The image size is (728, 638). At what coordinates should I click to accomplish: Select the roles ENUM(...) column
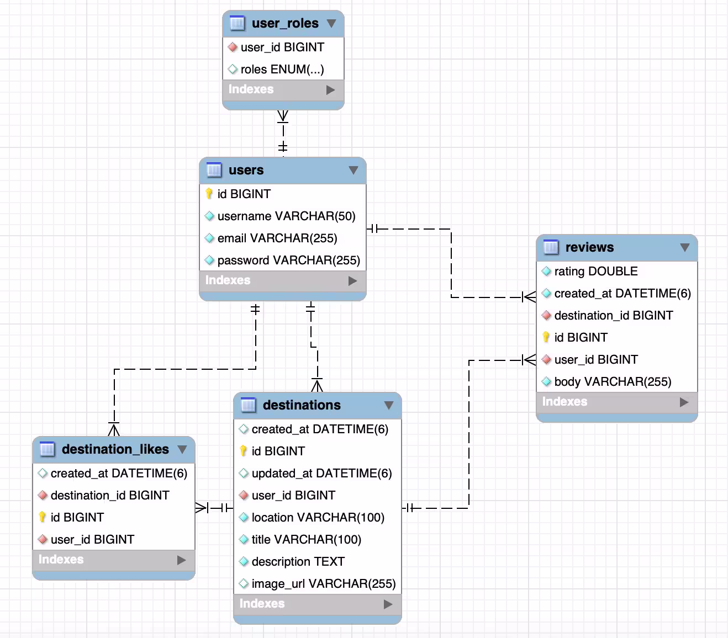click(x=283, y=69)
